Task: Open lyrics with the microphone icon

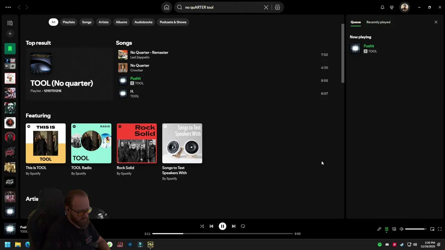Action: tap(379, 229)
